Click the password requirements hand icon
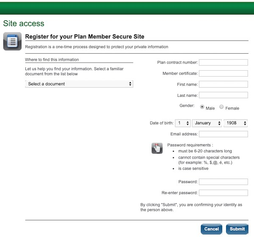Screen dimensions: 254x241 (x=157, y=148)
